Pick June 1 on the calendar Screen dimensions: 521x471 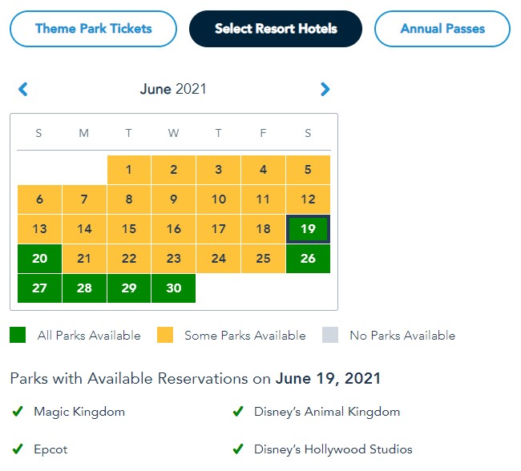pyautogui.click(x=129, y=170)
